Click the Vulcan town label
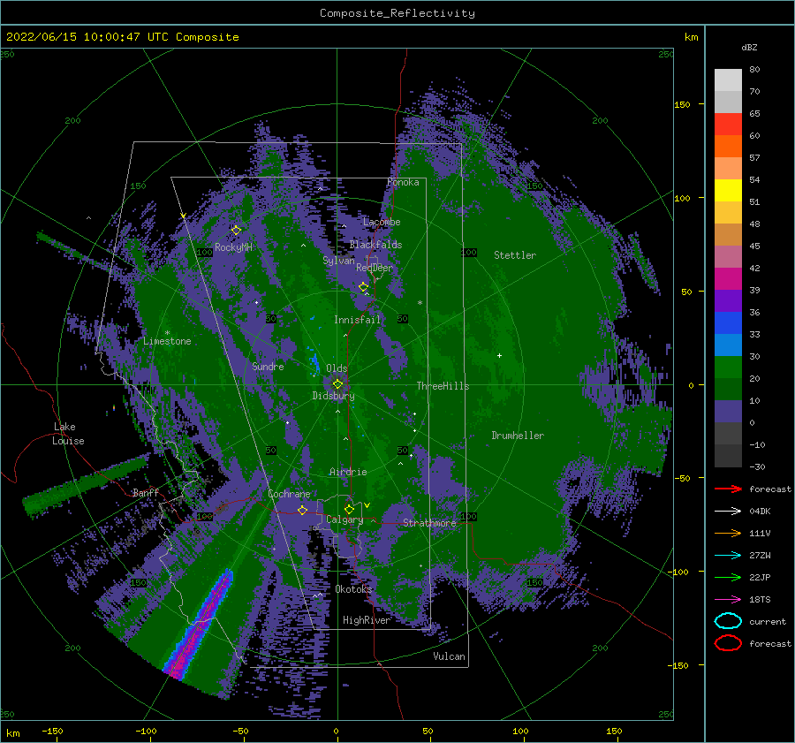 (x=449, y=656)
